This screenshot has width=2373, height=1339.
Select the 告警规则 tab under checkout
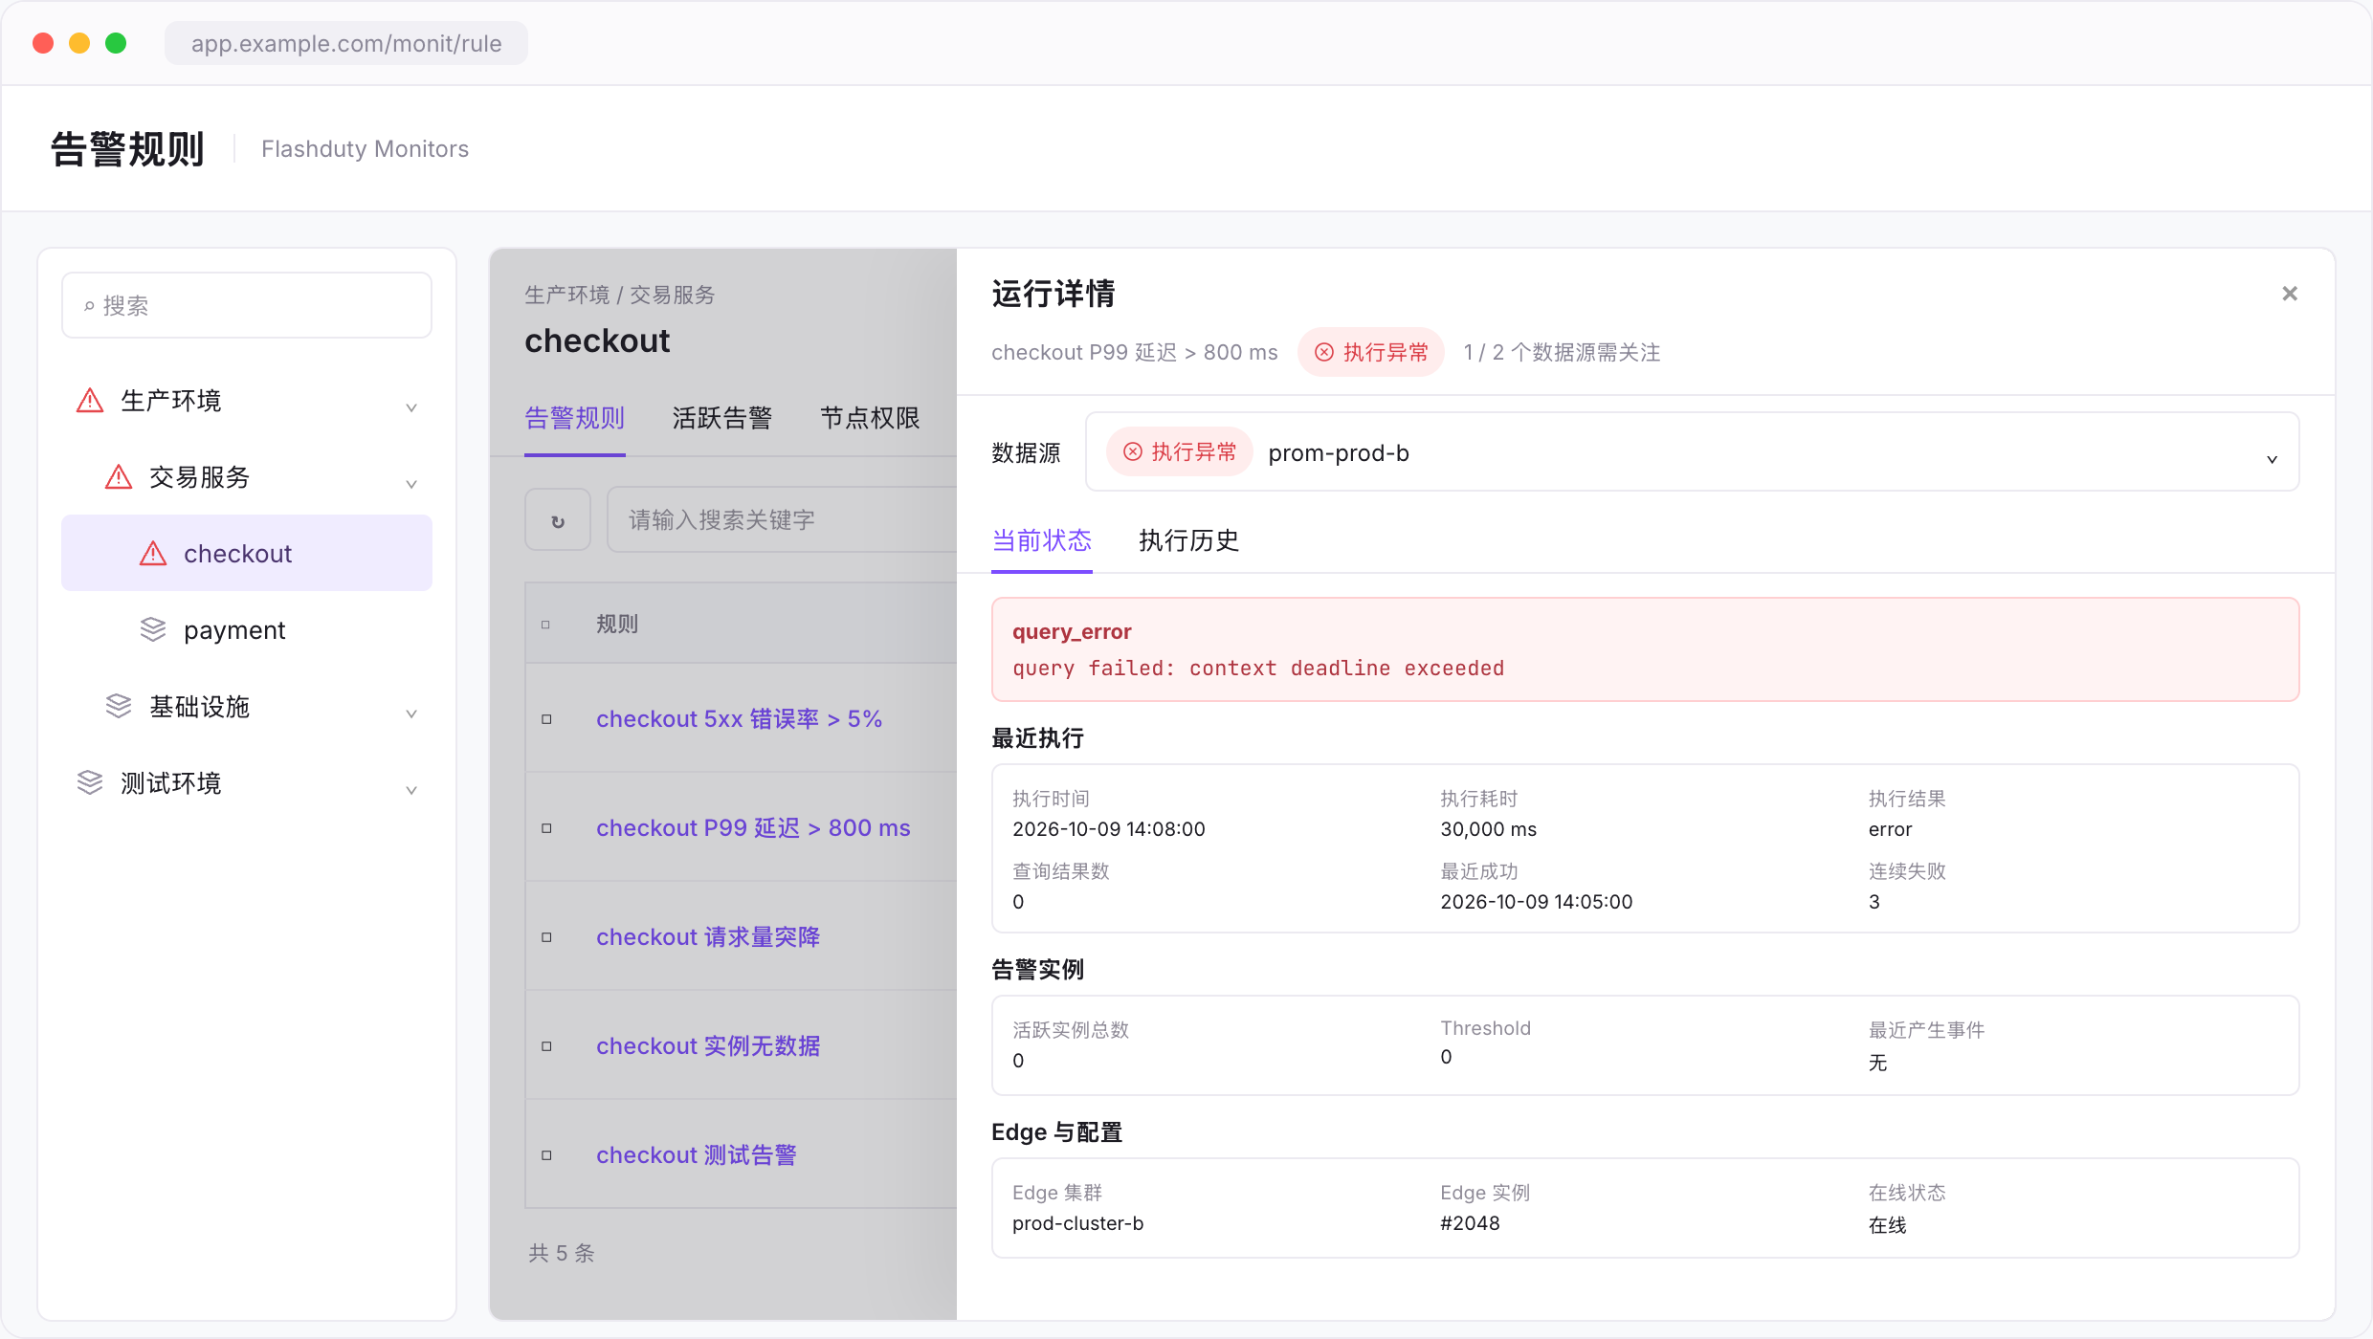pyautogui.click(x=575, y=419)
